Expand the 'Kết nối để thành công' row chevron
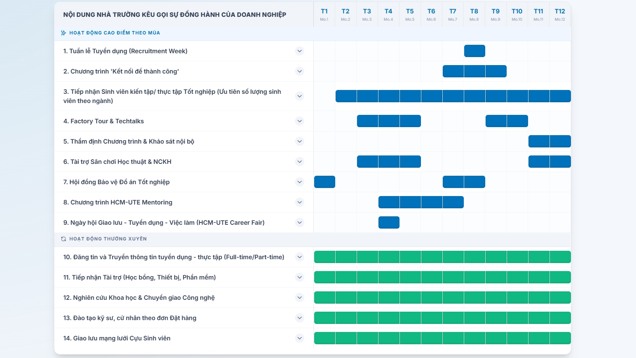 (300, 71)
